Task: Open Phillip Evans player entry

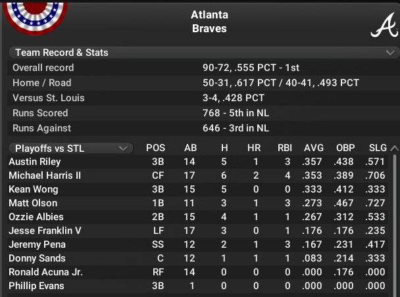Action: (x=36, y=286)
